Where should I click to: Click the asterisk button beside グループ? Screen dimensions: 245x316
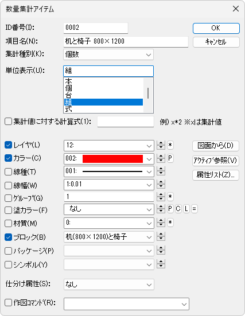pyautogui.click(x=170, y=197)
